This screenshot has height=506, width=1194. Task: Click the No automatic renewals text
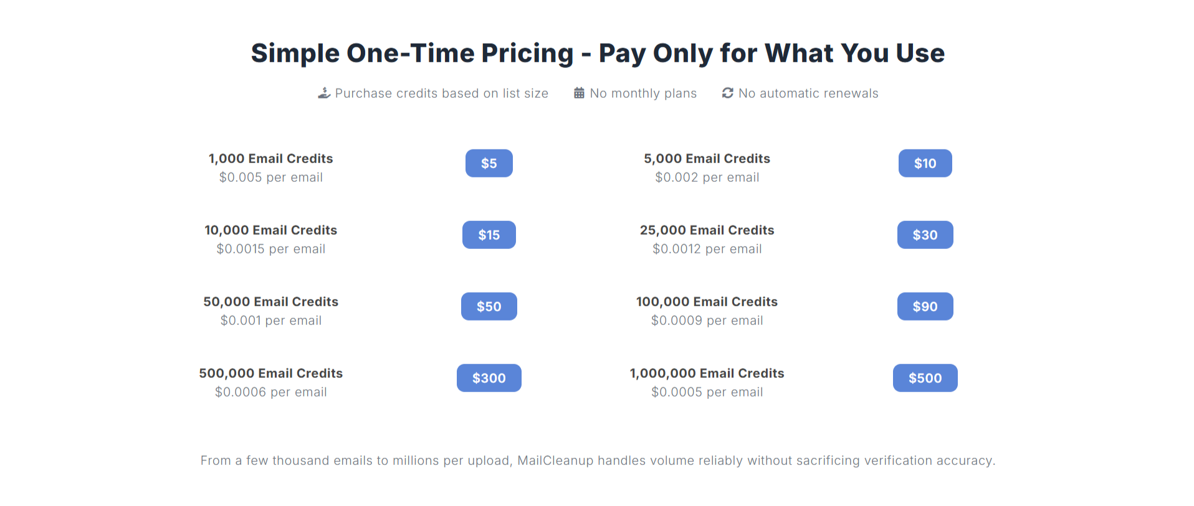point(808,93)
